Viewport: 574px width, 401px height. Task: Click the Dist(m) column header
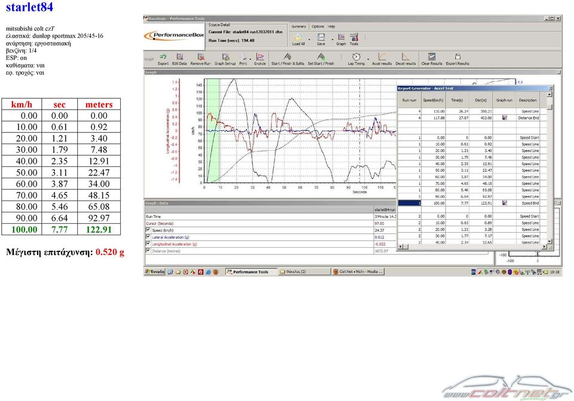click(x=481, y=100)
